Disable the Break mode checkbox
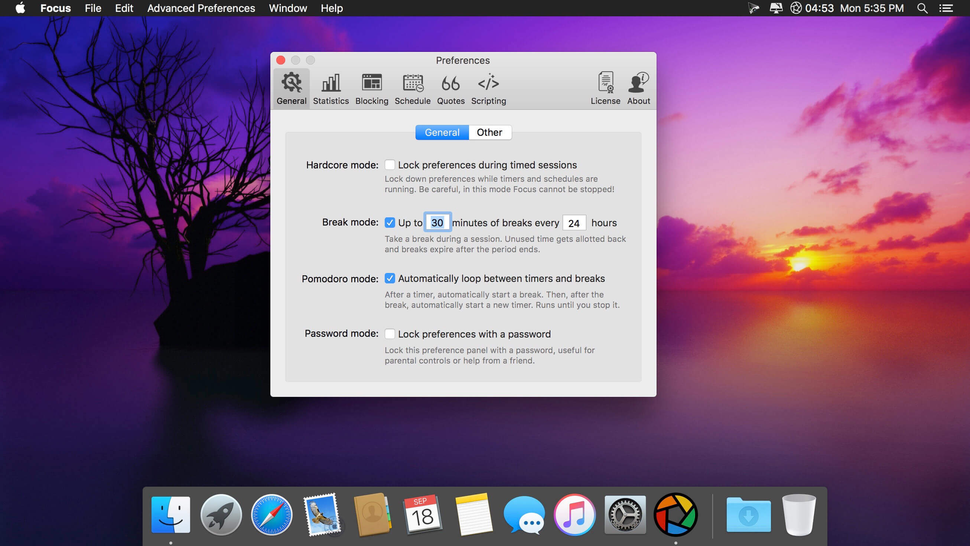This screenshot has height=546, width=970. 390,223
